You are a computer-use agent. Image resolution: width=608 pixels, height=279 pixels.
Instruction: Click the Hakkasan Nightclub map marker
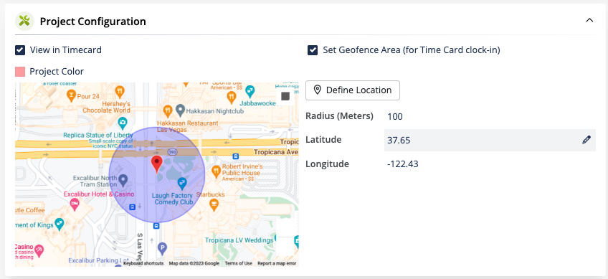[179, 110]
